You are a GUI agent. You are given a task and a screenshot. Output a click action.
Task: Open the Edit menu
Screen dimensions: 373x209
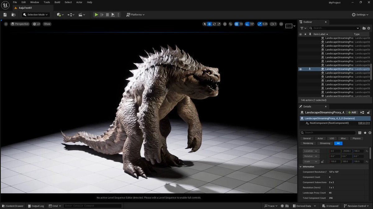[x=24, y=2]
